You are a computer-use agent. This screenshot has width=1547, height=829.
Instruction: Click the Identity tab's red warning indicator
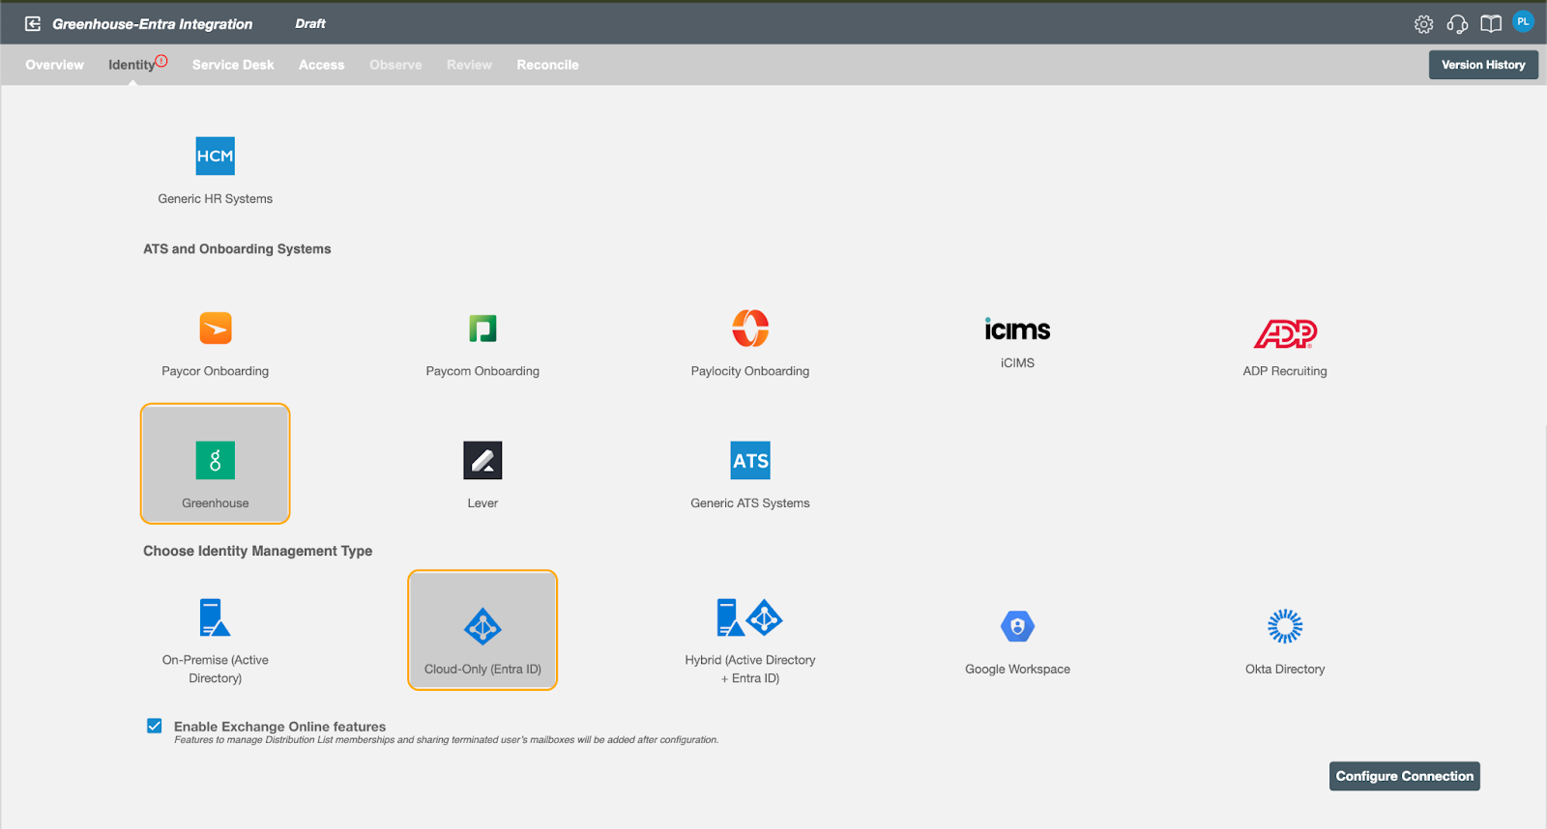161,61
